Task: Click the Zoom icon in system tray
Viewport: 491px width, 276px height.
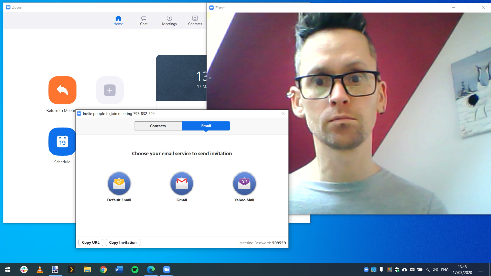Action: click(366, 270)
